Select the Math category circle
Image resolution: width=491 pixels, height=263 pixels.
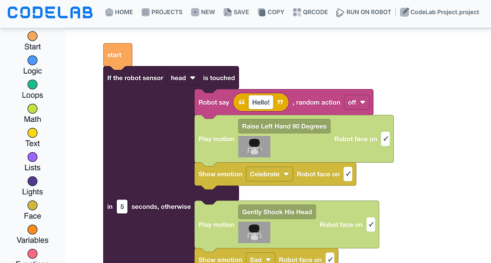pos(32,109)
